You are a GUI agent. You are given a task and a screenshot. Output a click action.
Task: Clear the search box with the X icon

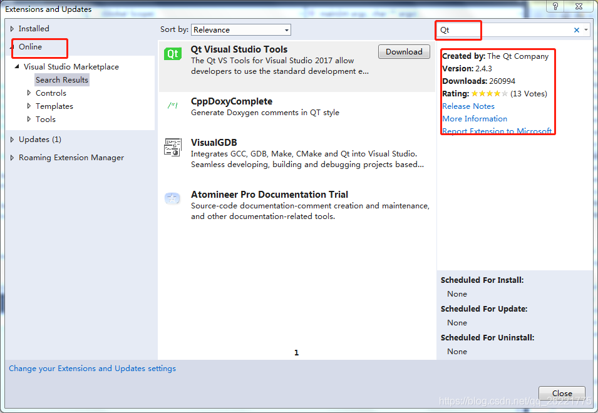click(x=577, y=30)
